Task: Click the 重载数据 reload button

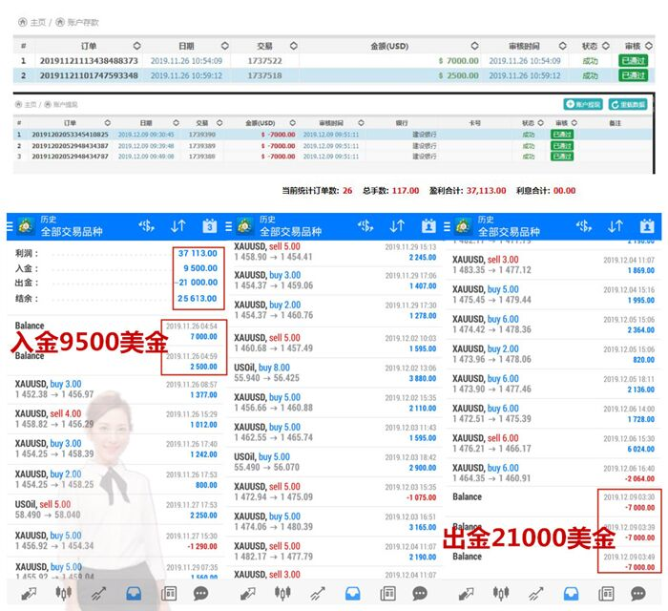Action: 628,104
